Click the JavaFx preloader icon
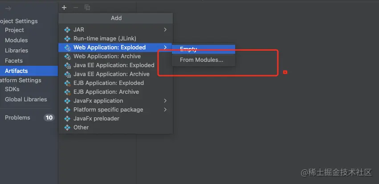The width and height of the screenshot is (379, 184). 67,119
